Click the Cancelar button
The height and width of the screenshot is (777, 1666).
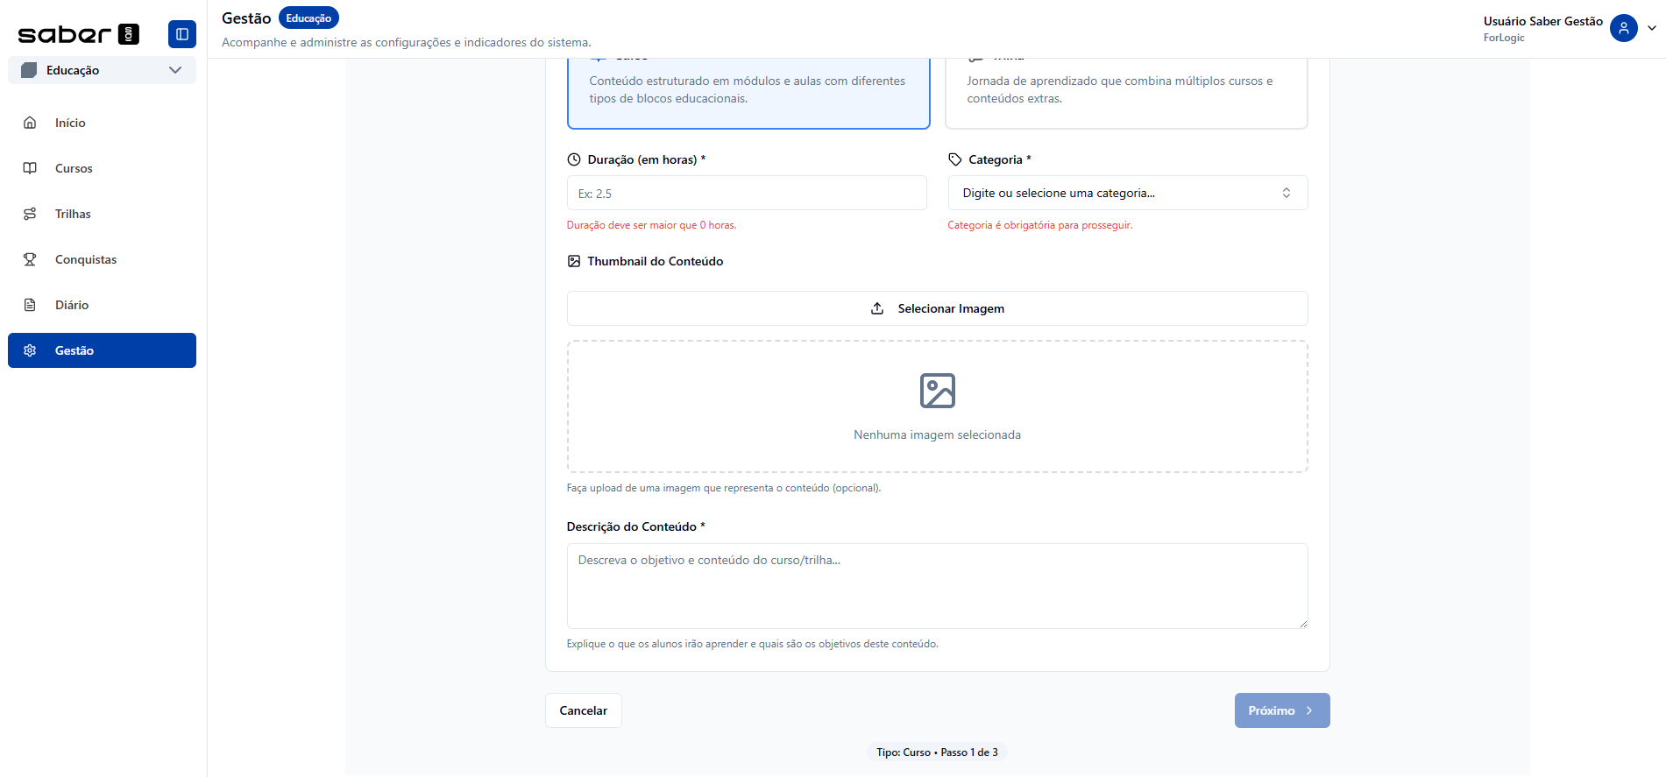coord(583,710)
